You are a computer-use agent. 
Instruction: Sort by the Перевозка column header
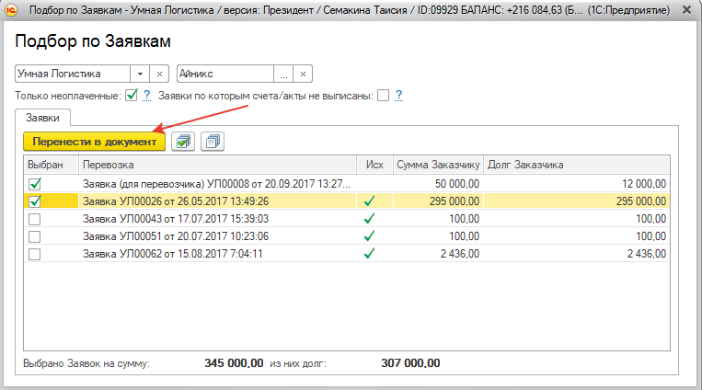pyautogui.click(x=217, y=165)
